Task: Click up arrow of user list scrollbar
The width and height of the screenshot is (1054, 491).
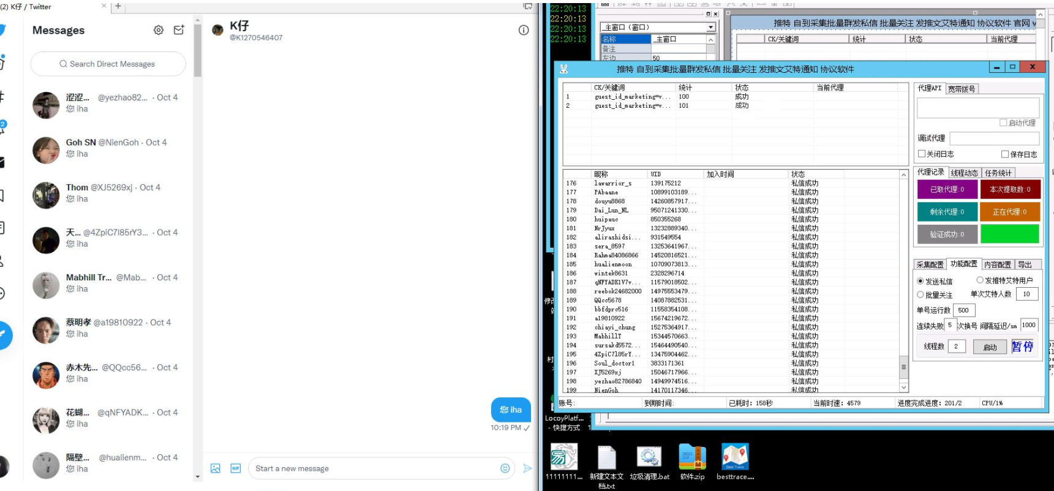Action: pyautogui.click(x=903, y=175)
